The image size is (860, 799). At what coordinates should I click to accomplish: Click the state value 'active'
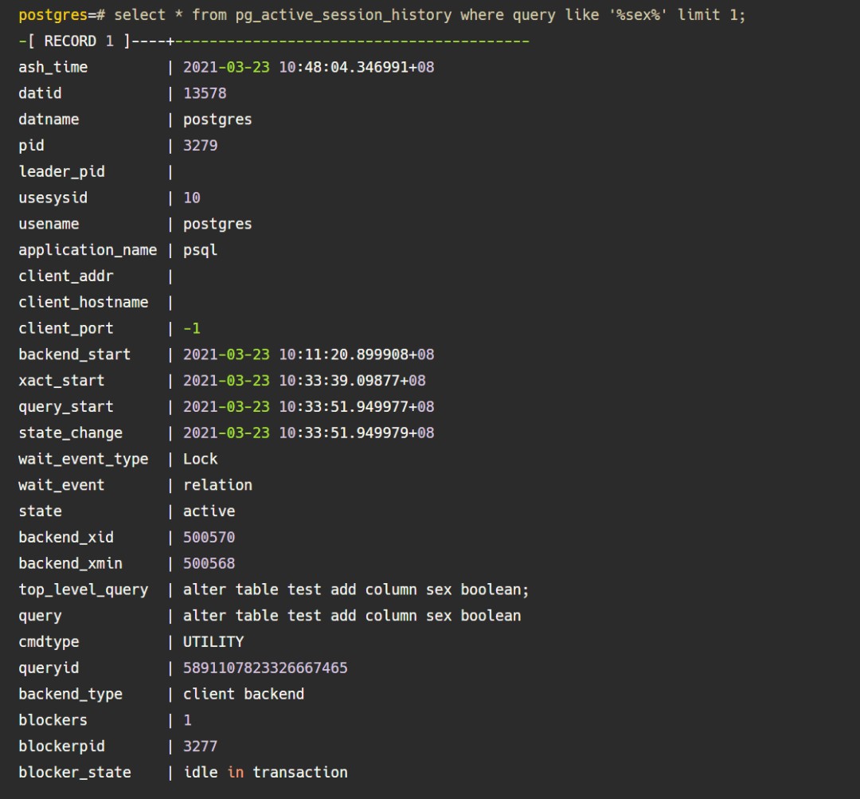(x=209, y=511)
